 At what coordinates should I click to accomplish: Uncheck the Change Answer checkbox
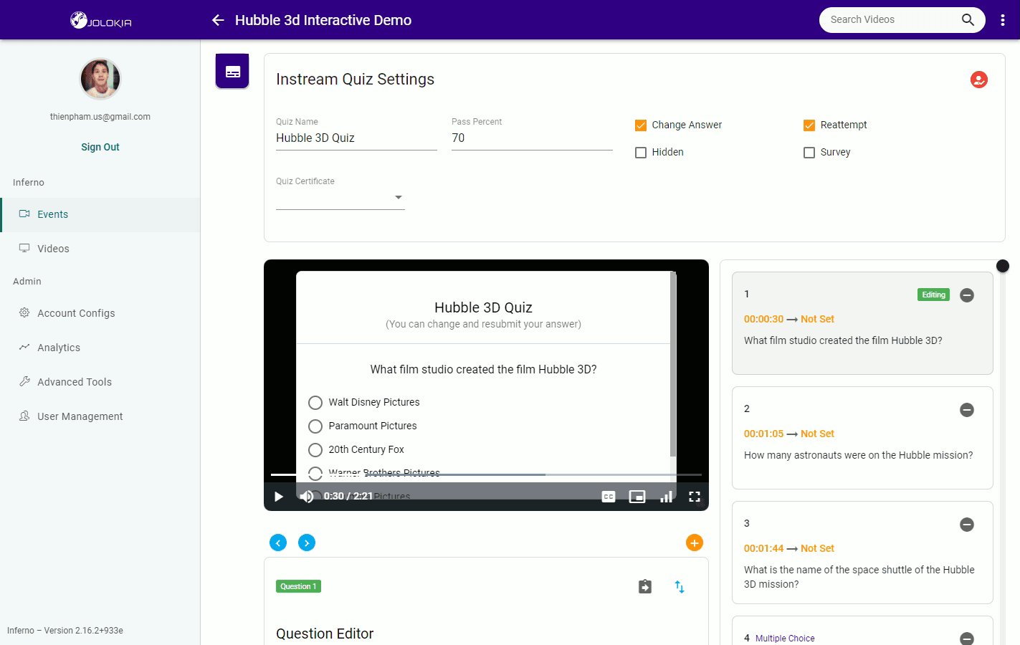pyautogui.click(x=641, y=125)
